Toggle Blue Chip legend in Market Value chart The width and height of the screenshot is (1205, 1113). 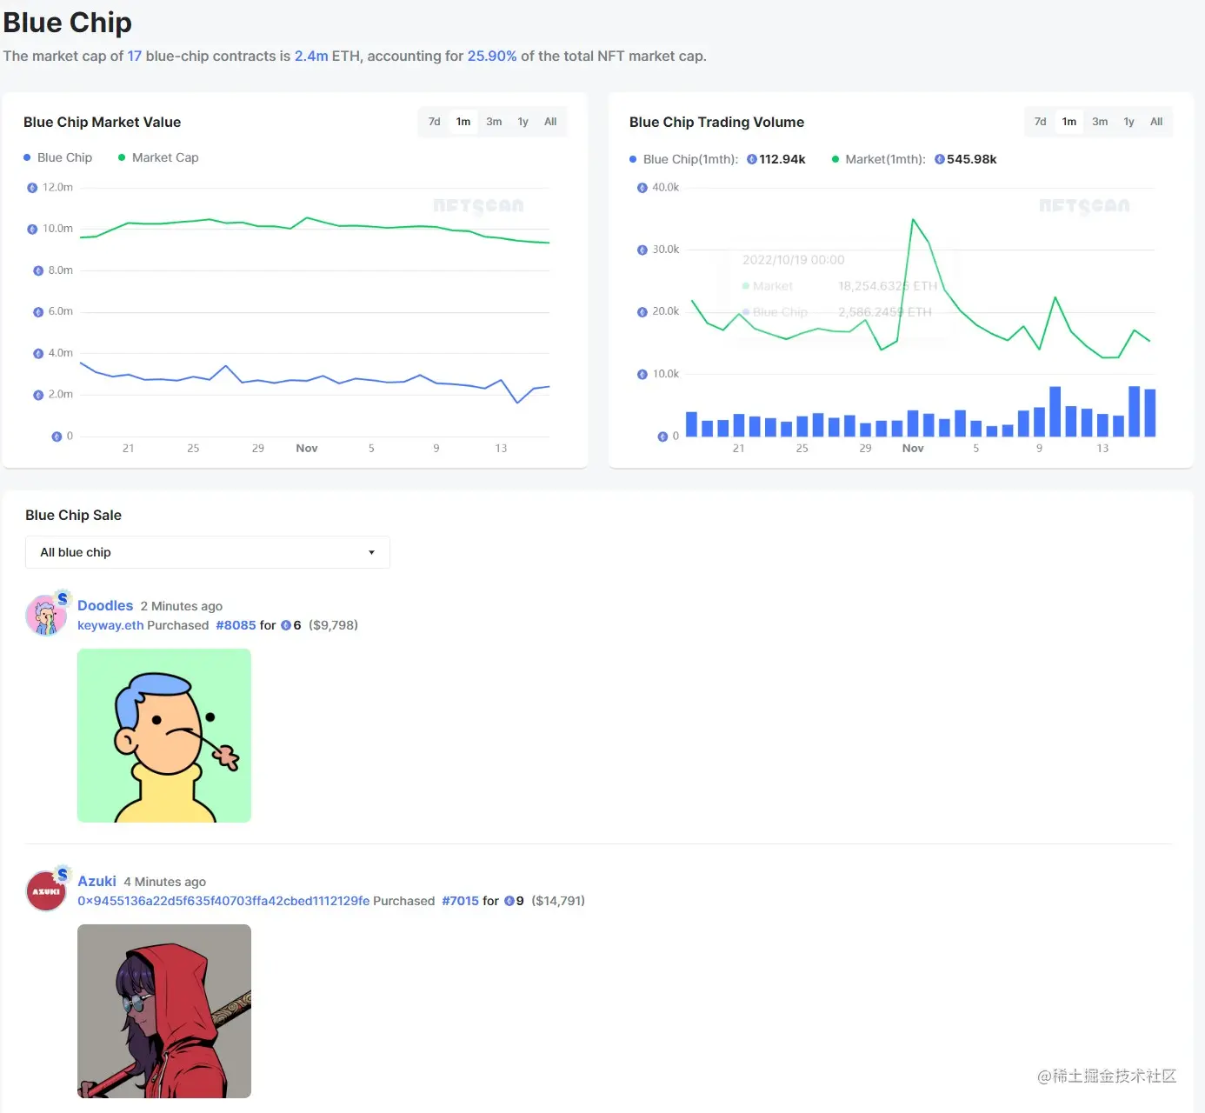point(57,157)
